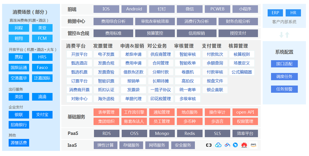Click the 信用报销 box
Image resolution: width=309 pixels, height=156 pixels.
click(x=196, y=33)
